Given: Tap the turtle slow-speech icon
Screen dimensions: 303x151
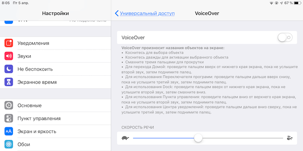Looking at the screenshot, I should [125, 138].
